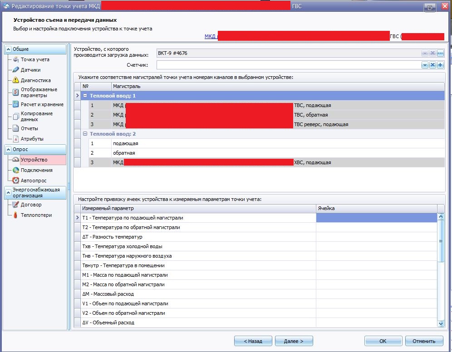
Task: Open Точка учета page
Action: (x=35, y=59)
